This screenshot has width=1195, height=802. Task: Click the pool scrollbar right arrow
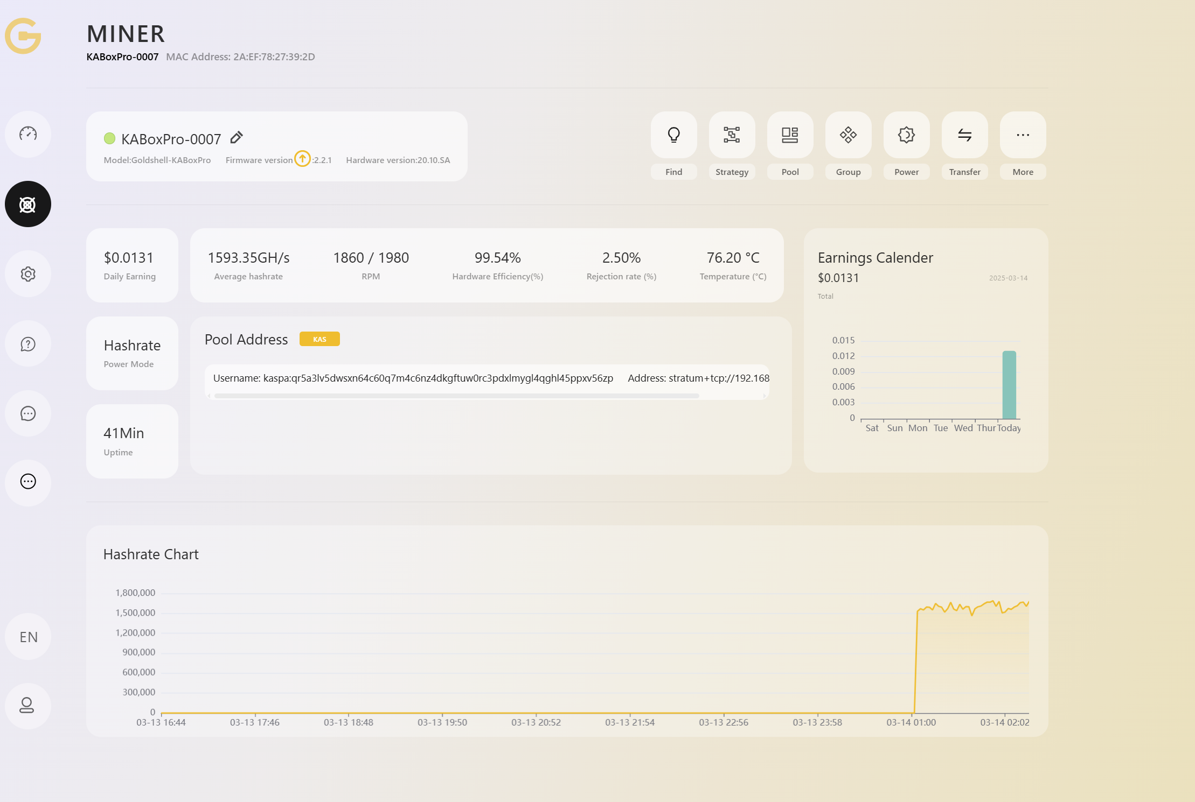(x=764, y=396)
